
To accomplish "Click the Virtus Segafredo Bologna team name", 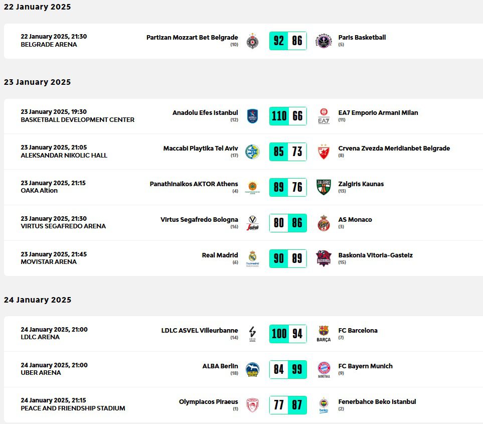I will [x=199, y=220].
